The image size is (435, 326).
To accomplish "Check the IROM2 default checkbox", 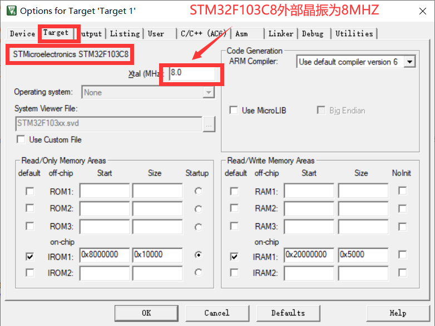I will click(29, 273).
